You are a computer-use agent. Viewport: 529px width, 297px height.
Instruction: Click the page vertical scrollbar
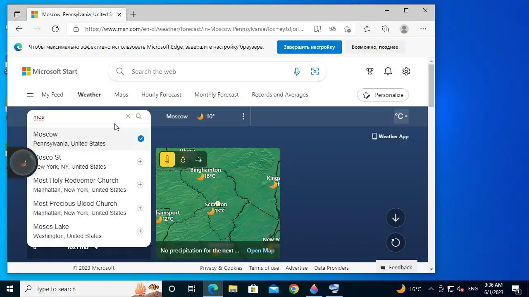click(x=431, y=86)
